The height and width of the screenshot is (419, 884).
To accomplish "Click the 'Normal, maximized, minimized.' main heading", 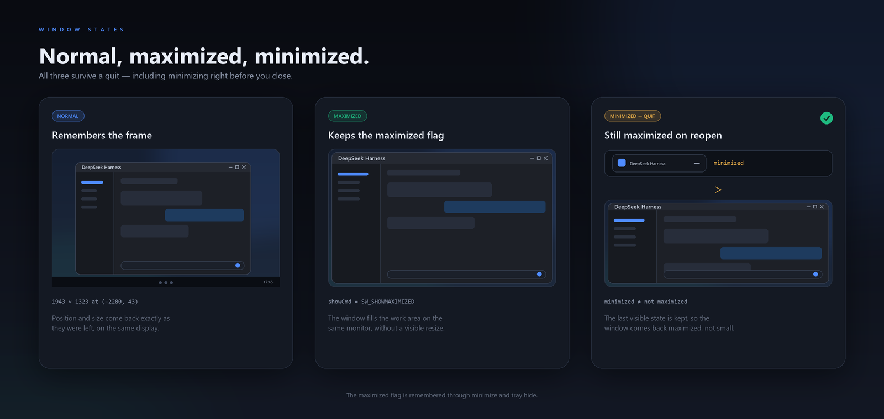I will pyautogui.click(x=204, y=56).
